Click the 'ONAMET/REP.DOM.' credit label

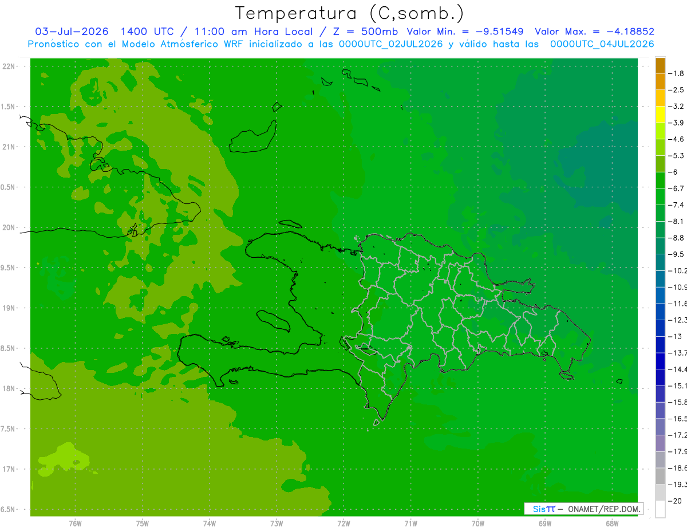604,509
